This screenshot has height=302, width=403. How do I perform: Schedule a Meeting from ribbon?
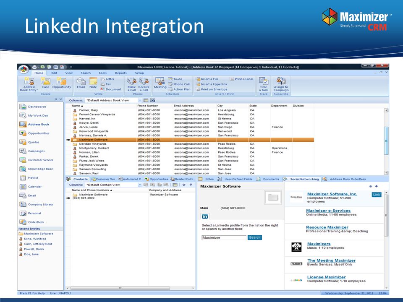click(x=160, y=83)
